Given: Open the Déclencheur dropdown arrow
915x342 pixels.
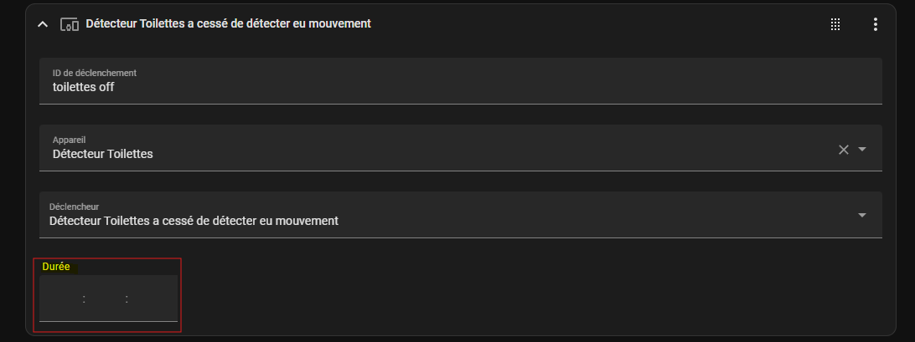Looking at the screenshot, I should point(862,216).
